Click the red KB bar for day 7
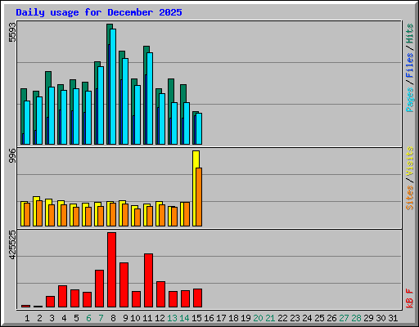The image size is (419, 327). click(x=99, y=289)
